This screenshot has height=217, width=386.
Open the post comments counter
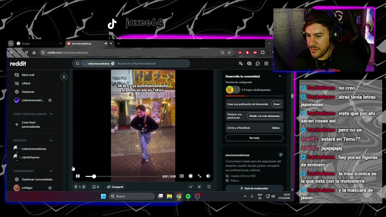[x=96, y=187]
